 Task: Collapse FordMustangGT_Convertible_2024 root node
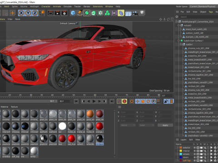pyautogui.click(x=177, y=22)
